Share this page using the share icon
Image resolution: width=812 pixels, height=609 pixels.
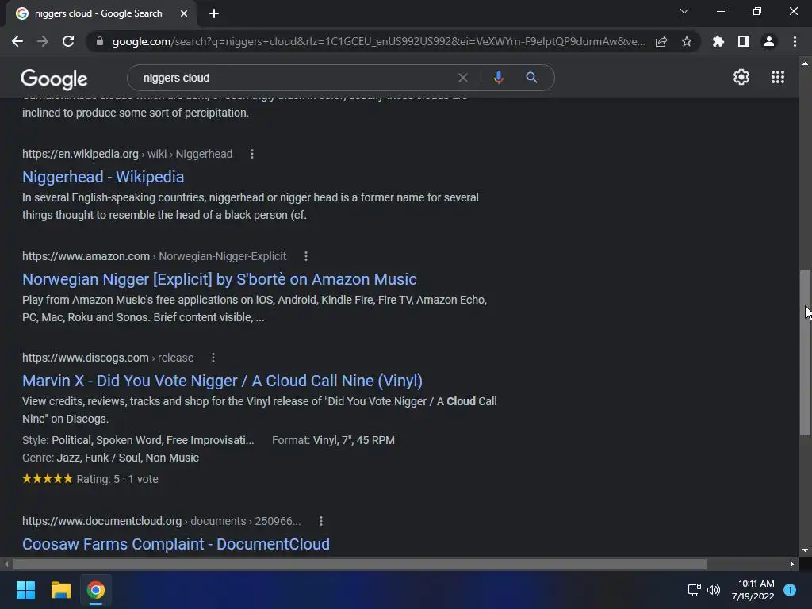(x=661, y=41)
